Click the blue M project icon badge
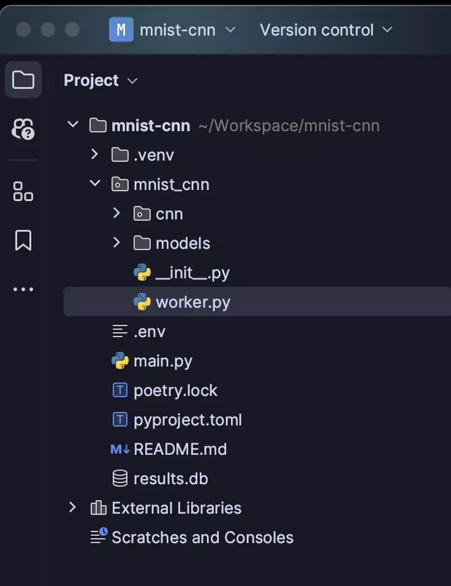 (121, 29)
